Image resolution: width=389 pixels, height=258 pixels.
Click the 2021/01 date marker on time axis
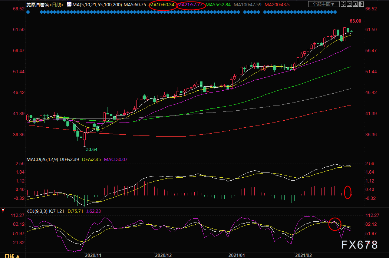237,255
